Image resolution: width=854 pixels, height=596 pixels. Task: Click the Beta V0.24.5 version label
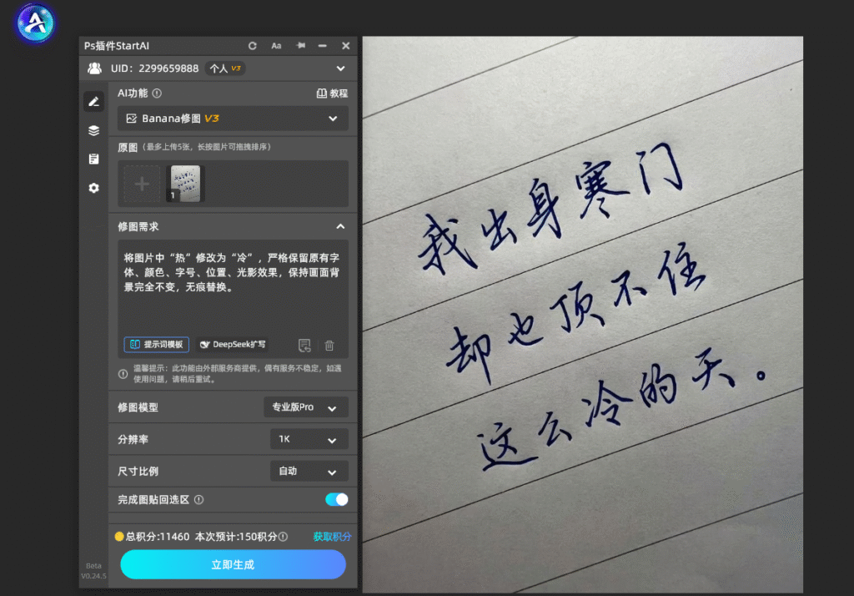tap(93, 571)
